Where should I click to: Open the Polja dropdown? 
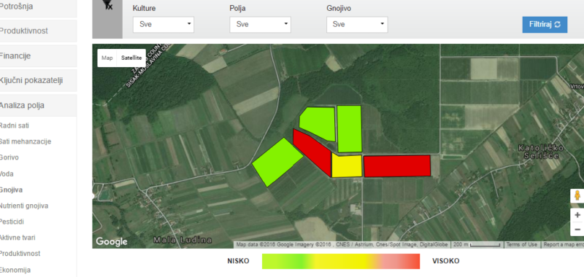click(261, 24)
